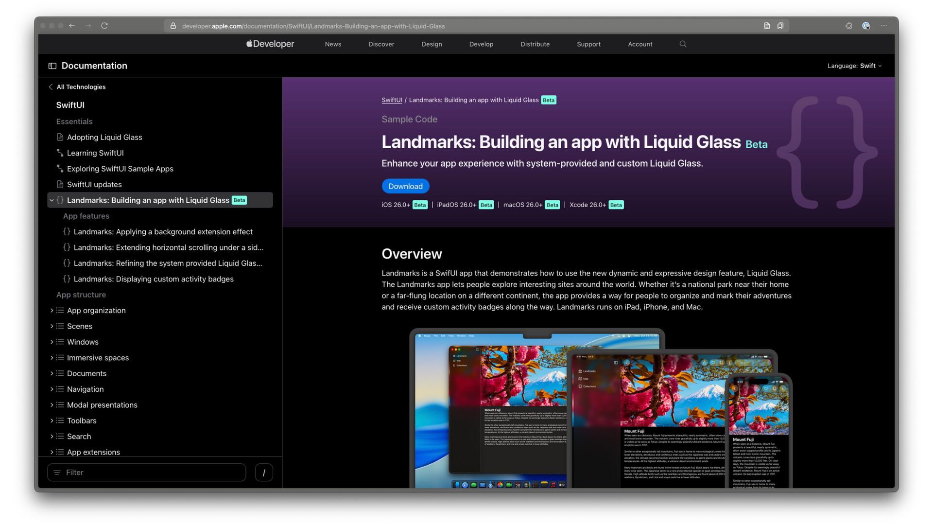Go forward using the browser forward arrow
The width and height of the screenshot is (933, 525).
88,26
